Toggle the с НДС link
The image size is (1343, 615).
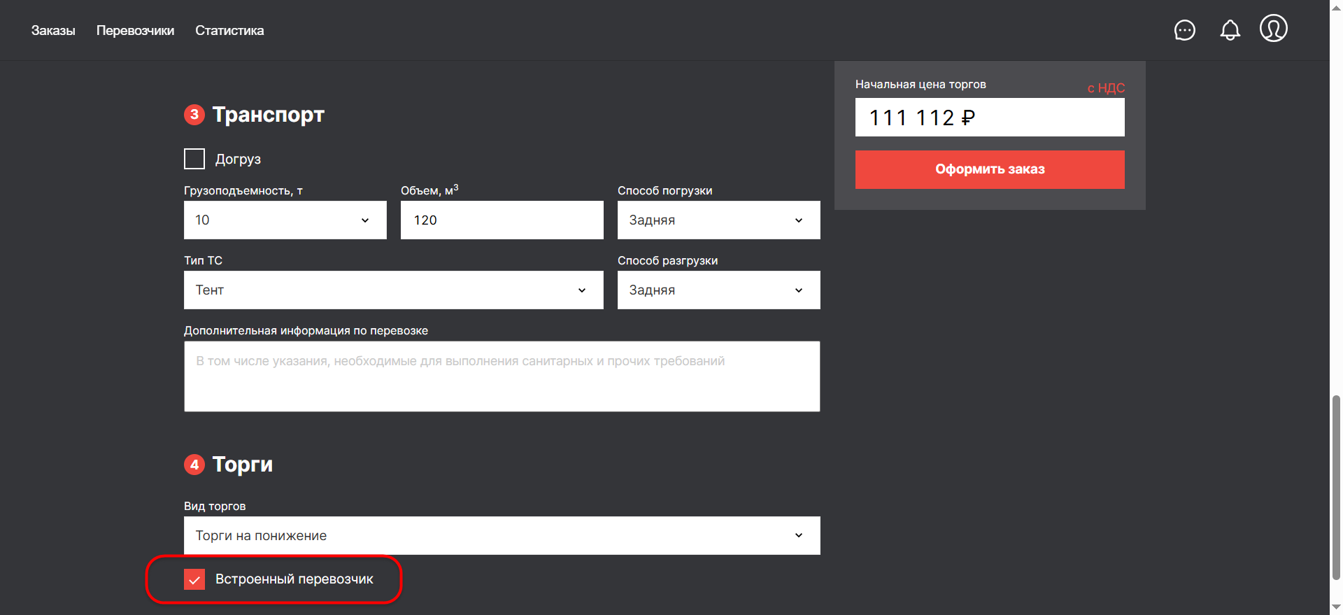tap(1105, 88)
